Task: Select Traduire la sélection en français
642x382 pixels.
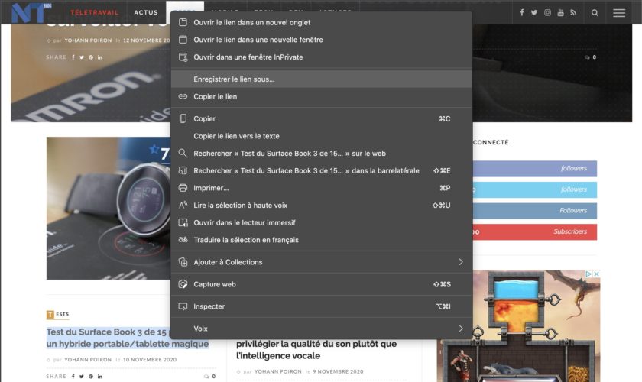Action: pos(245,240)
